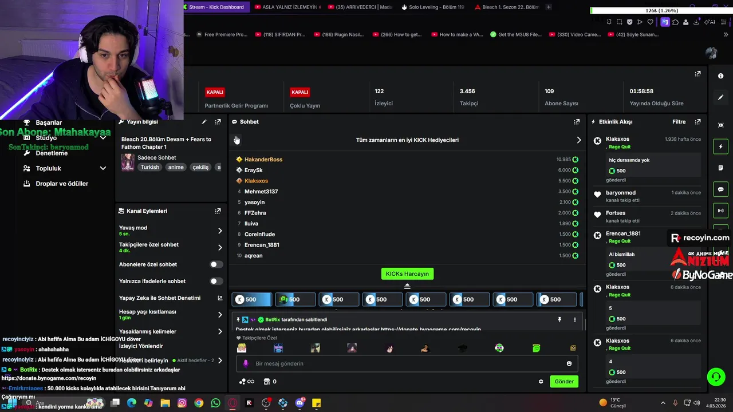This screenshot has width=733, height=412.
Task: Pop out the Sohbet chat panel
Action: click(577, 122)
